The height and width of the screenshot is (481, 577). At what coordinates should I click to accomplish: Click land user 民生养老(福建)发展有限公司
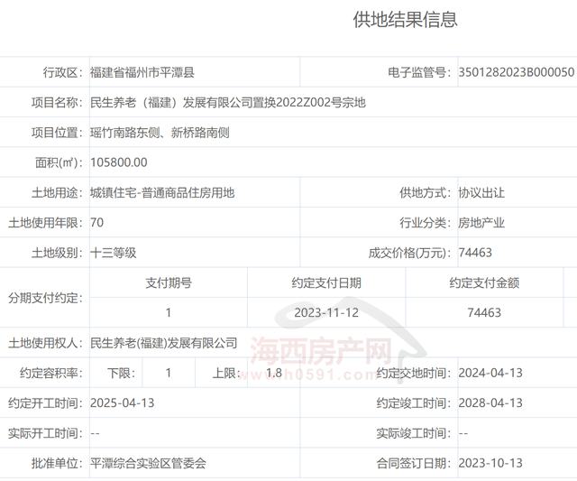point(164,343)
